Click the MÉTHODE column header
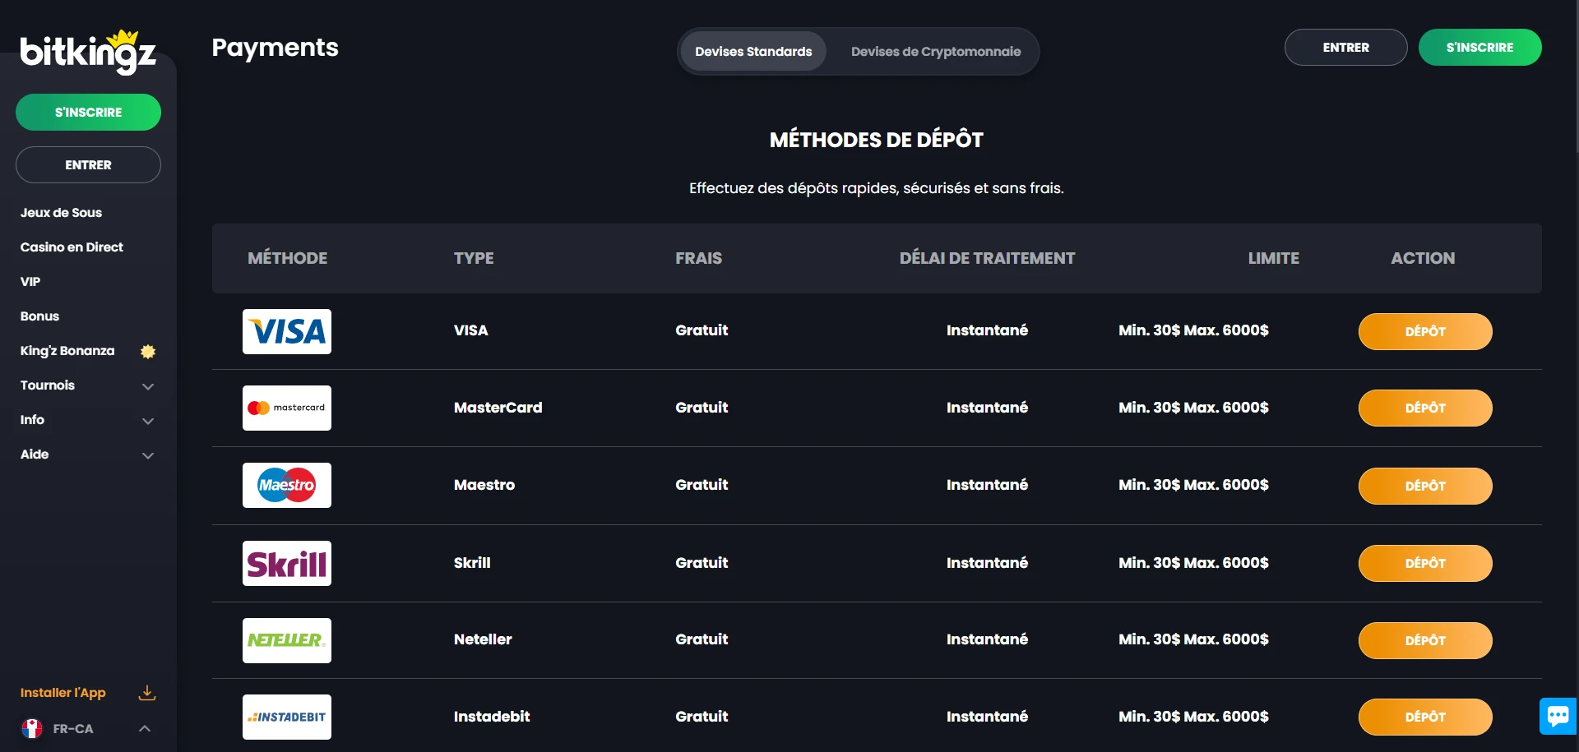 (x=288, y=258)
